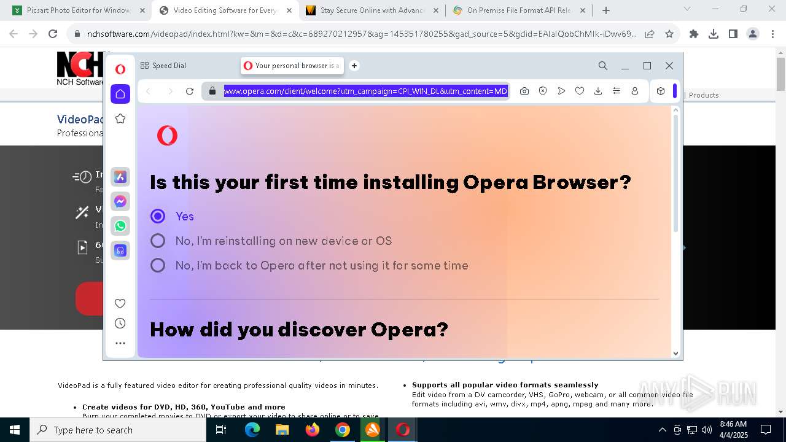Viewport: 786px width, 442px height.
Task: Launch Firefox from taskbar
Action: click(x=312, y=430)
